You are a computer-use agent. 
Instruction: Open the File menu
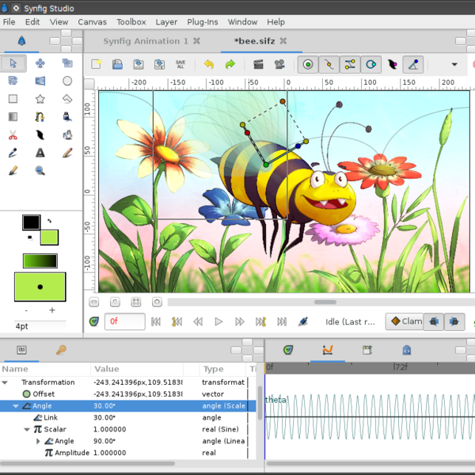[9, 22]
